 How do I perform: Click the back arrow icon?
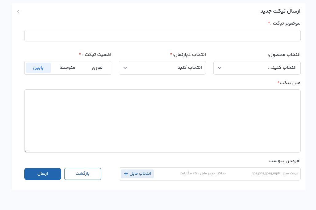click(x=19, y=12)
